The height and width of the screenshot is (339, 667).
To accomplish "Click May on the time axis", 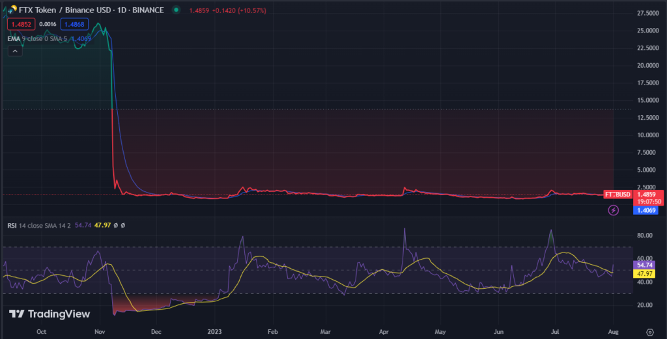I will [x=440, y=332].
